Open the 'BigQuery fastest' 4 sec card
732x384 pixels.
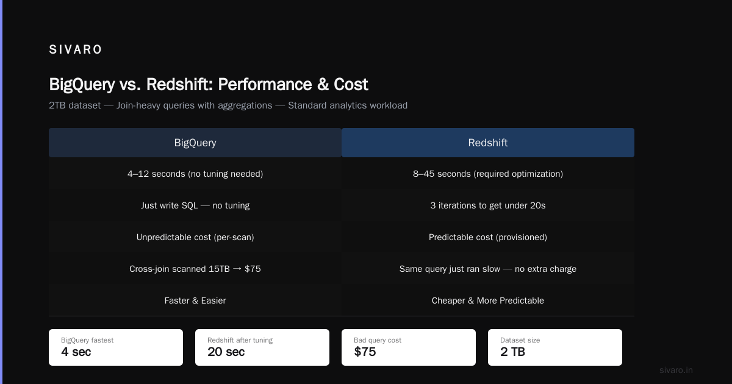pyautogui.click(x=116, y=347)
